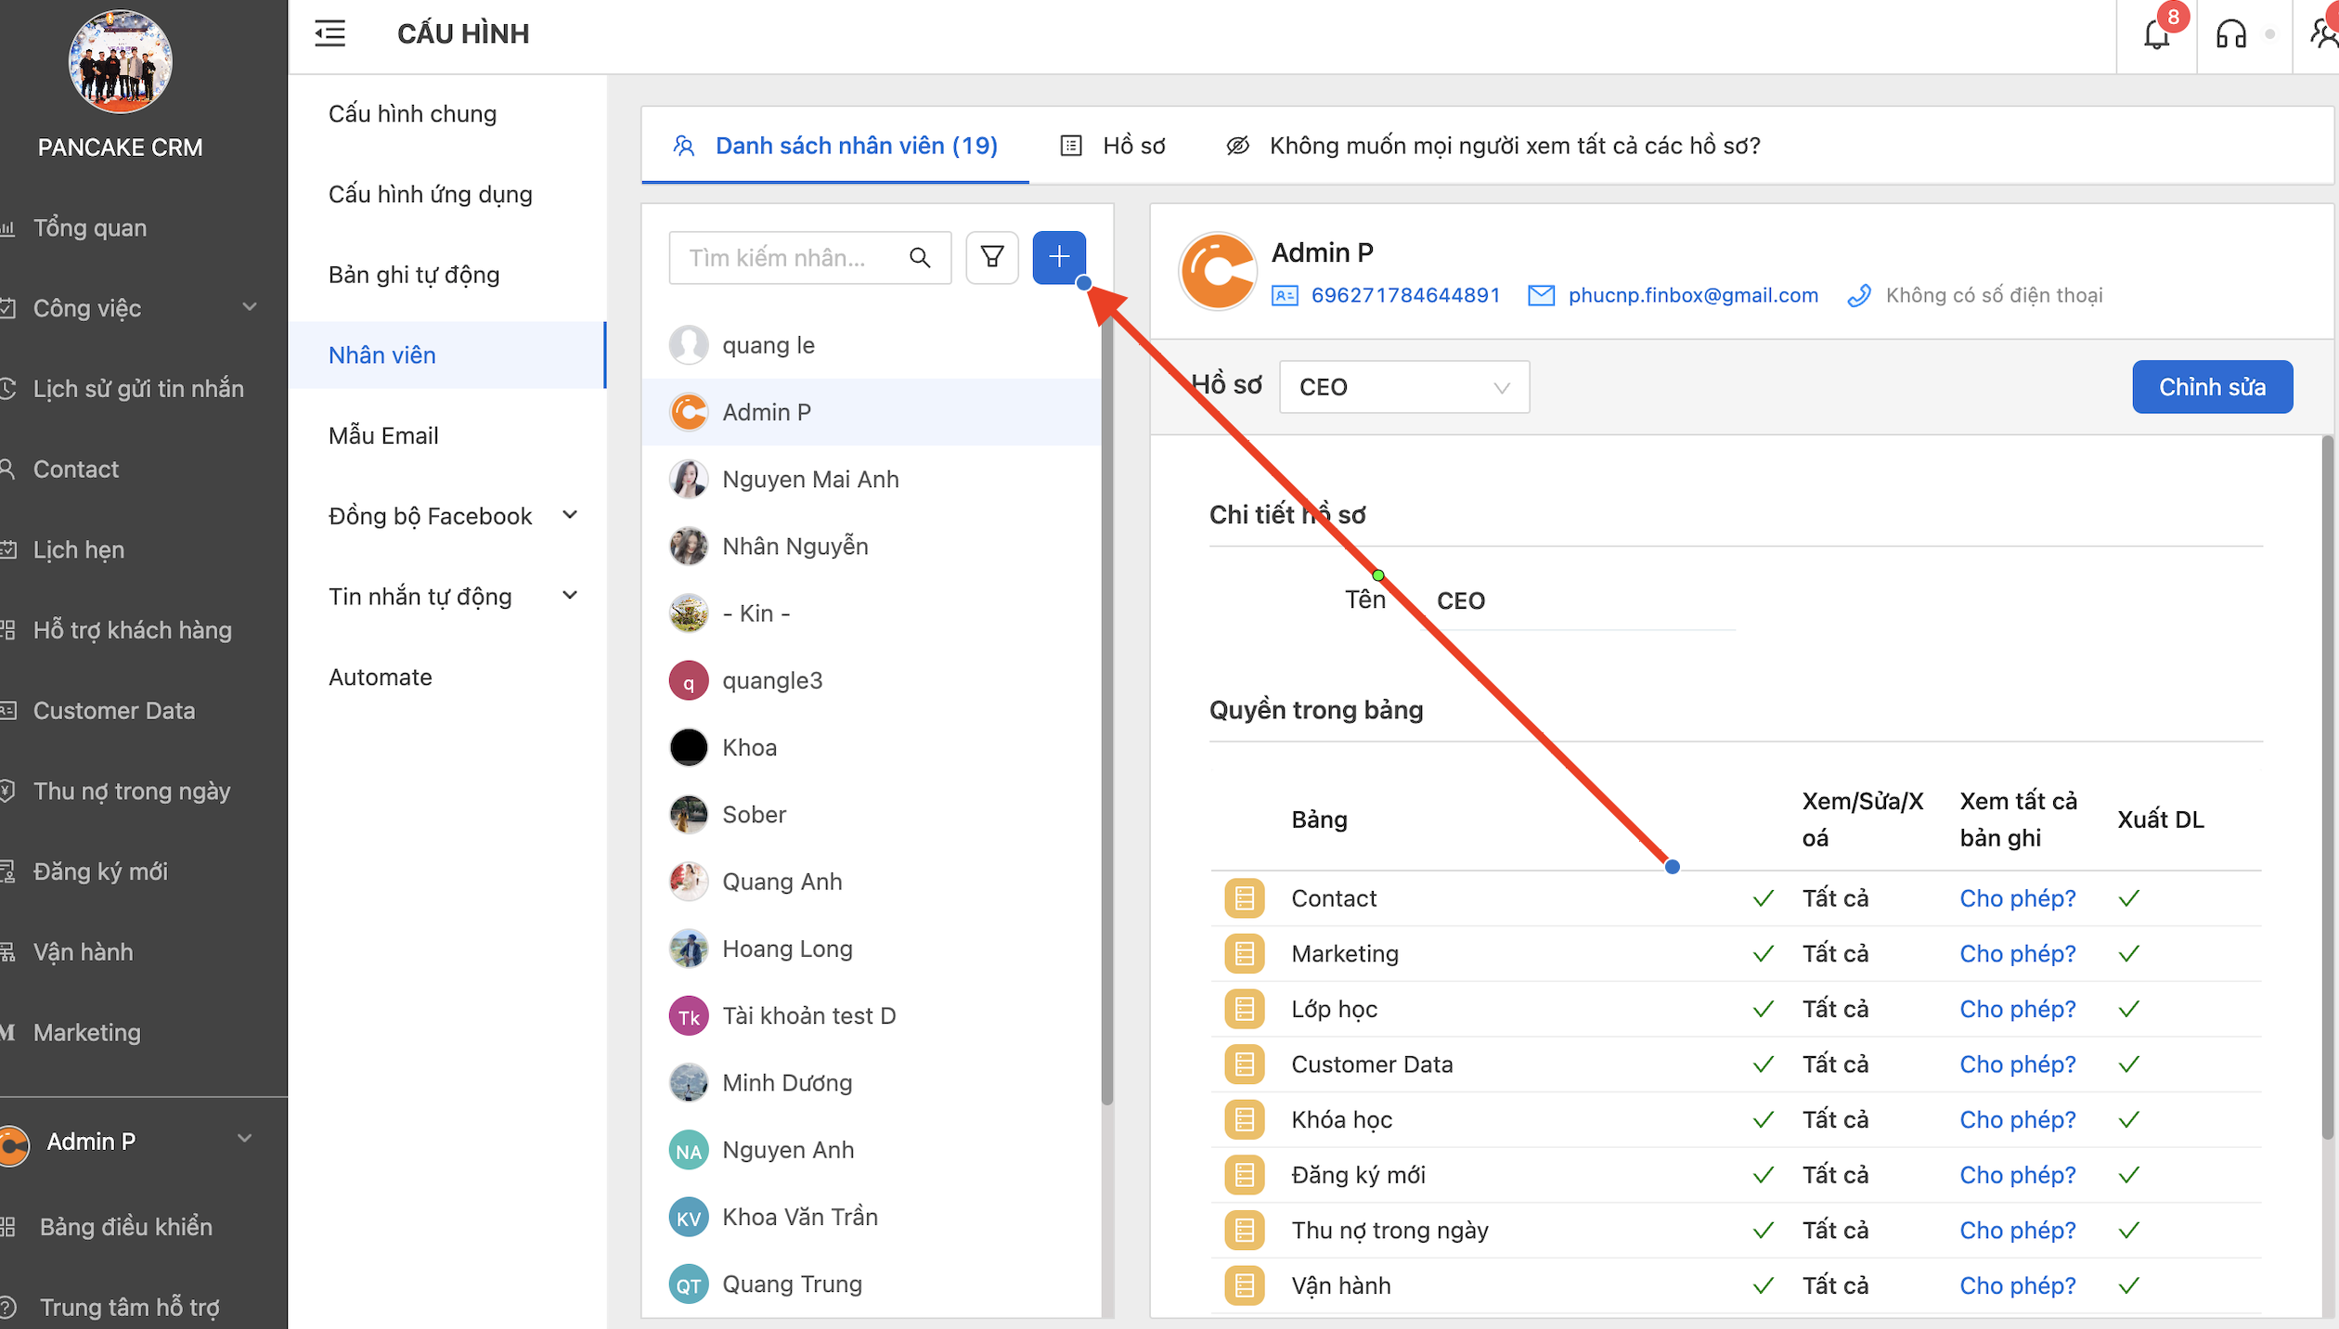Open Cấu hình ứng dụng settings menu

[431, 194]
